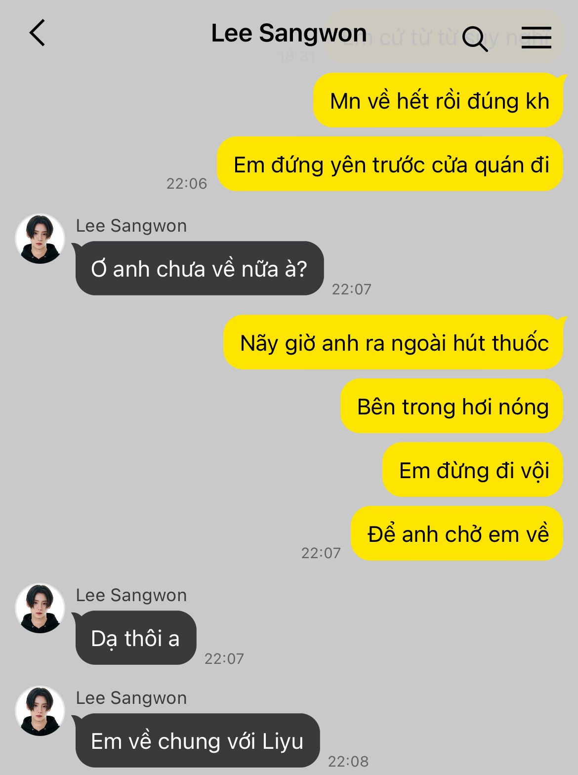The height and width of the screenshot is (775, 578).
Task: Tap the 22:08 timestamp
Action: (348, 761)
